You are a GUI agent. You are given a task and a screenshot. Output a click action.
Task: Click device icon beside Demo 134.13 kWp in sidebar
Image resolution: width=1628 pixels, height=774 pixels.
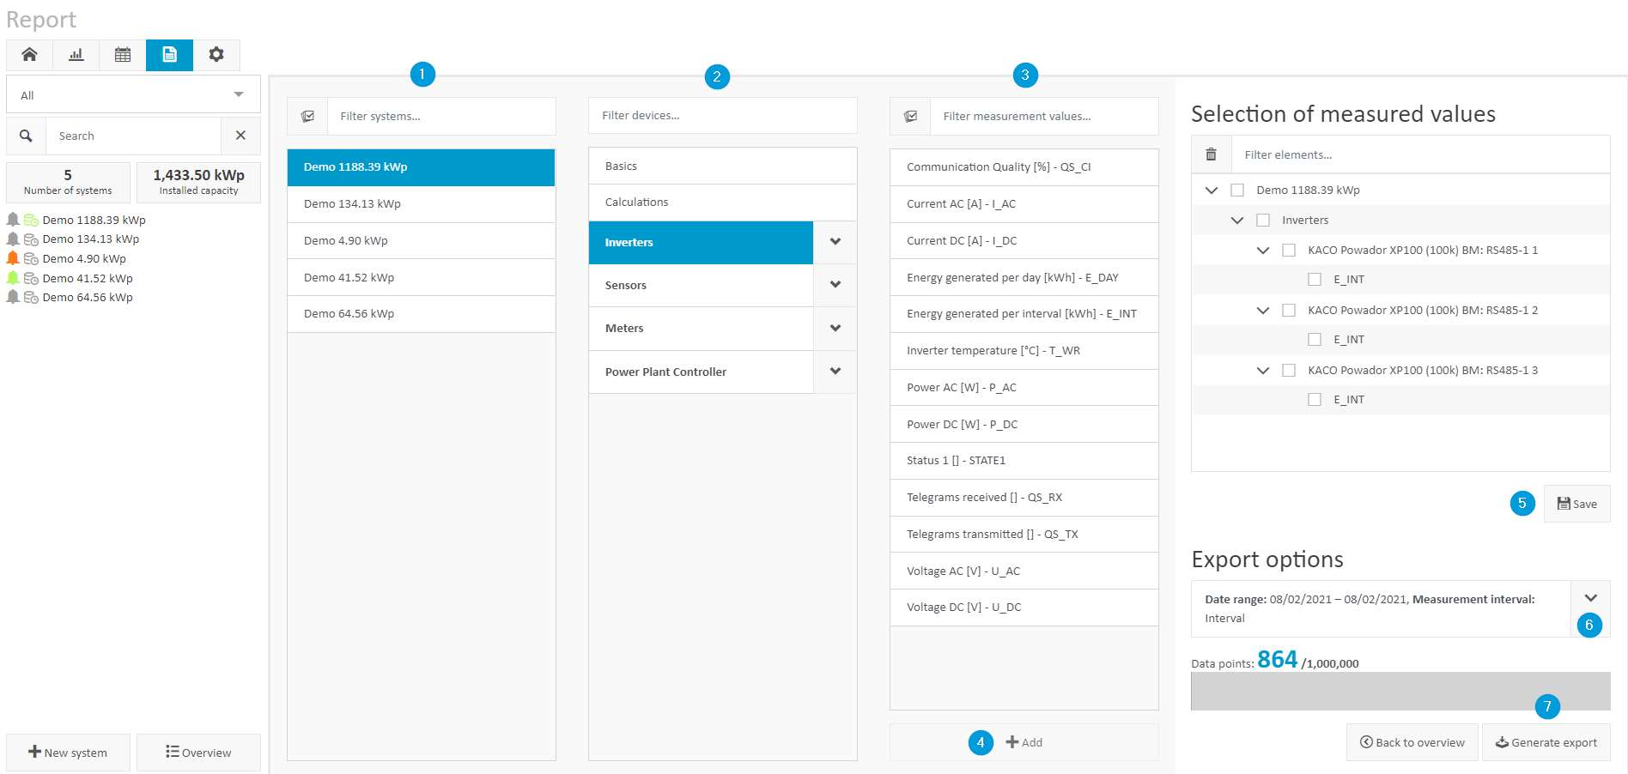pos(31,239)
